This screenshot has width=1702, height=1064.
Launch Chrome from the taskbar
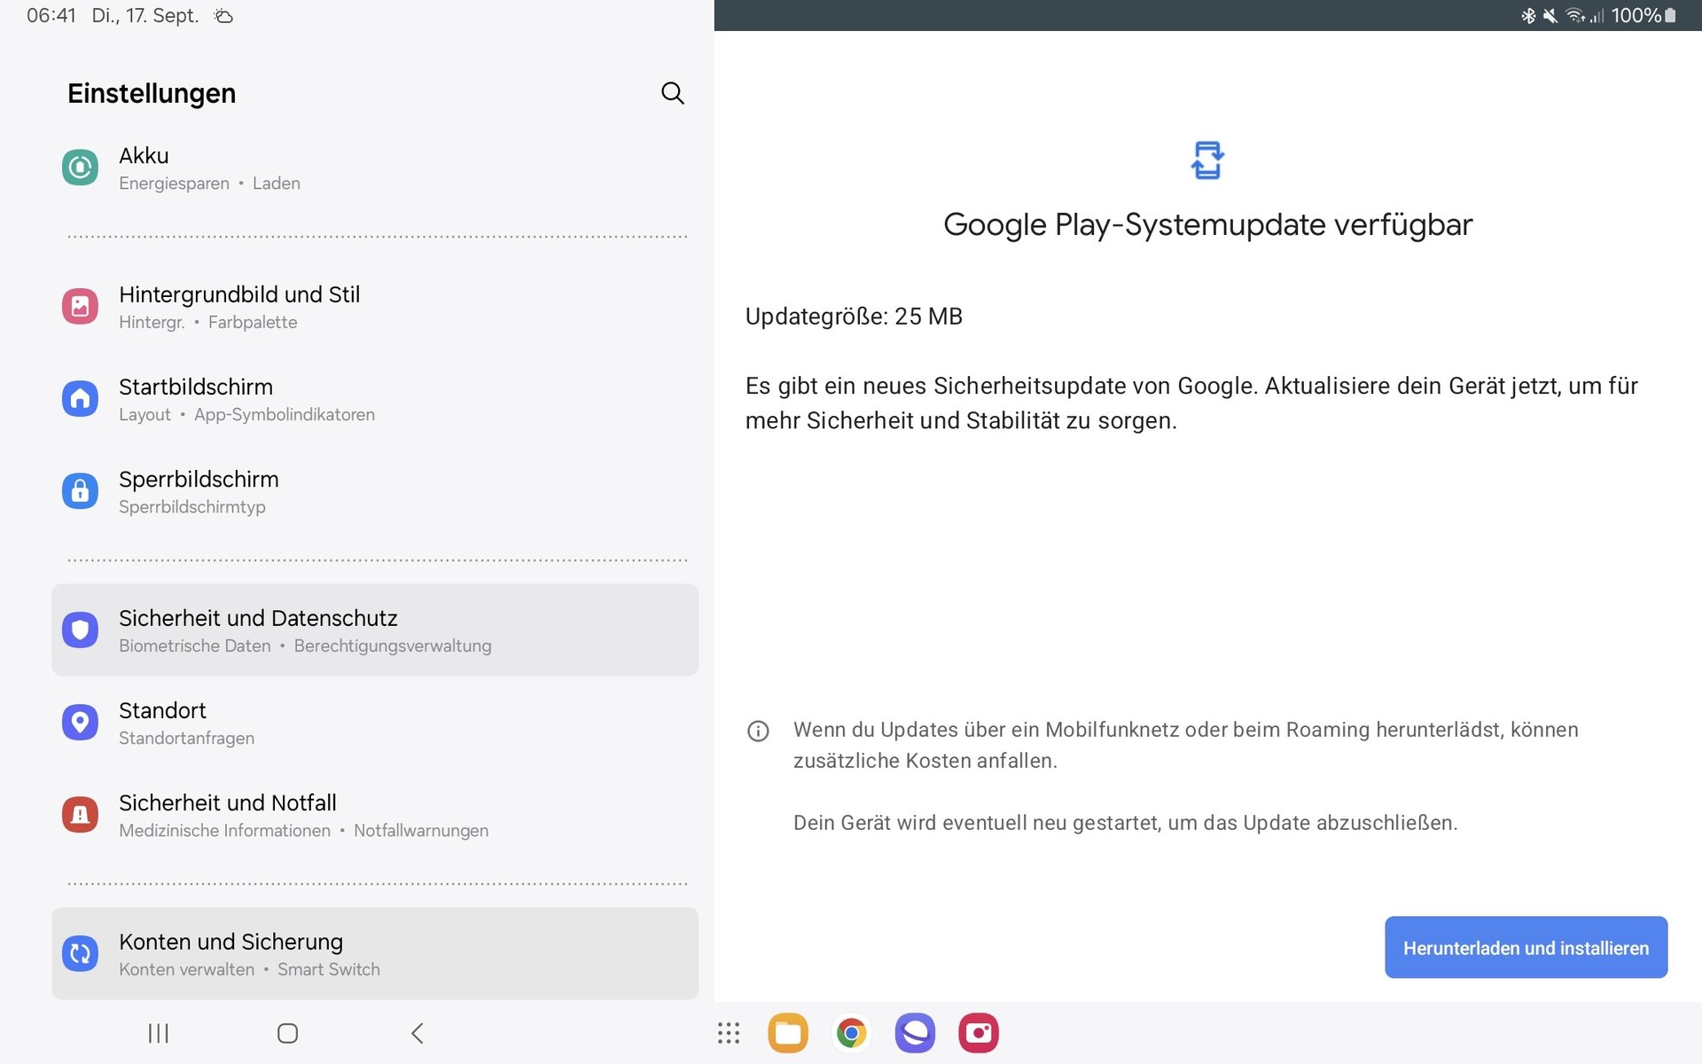pos(851,1033)
